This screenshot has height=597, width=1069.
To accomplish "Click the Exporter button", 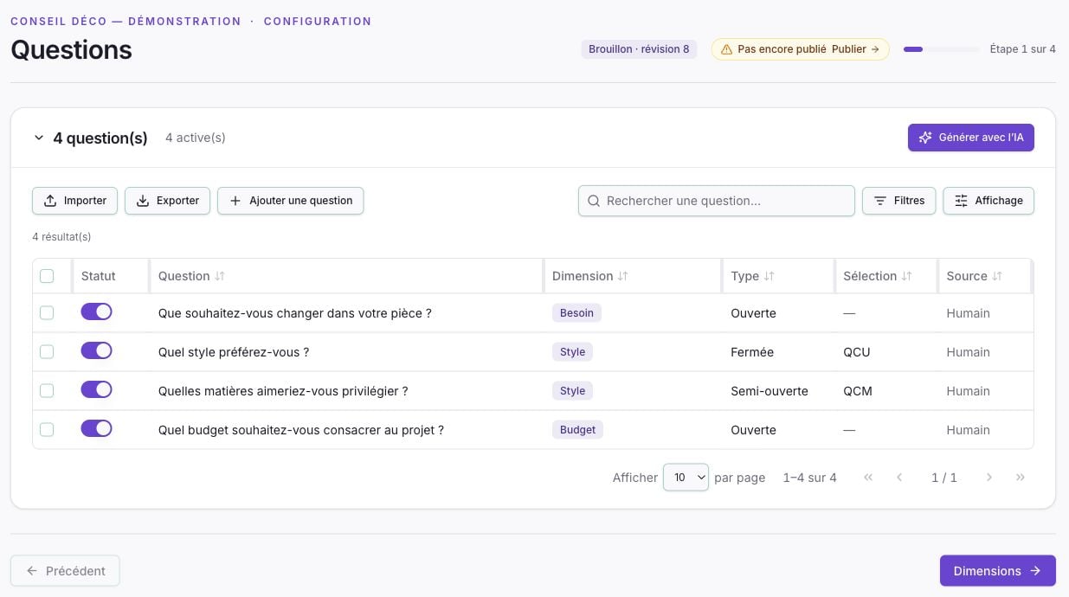I will tap(167, 201).
